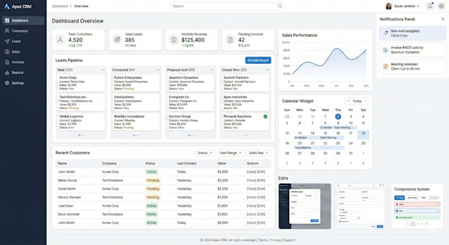Expand the Sarah Jenkins user dropdown arrow
This screenshot has width=449, height=245.
[x=418, y=6]
